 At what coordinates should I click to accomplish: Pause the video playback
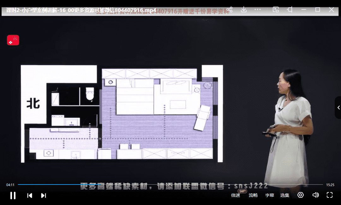click(x=13, y=195)
